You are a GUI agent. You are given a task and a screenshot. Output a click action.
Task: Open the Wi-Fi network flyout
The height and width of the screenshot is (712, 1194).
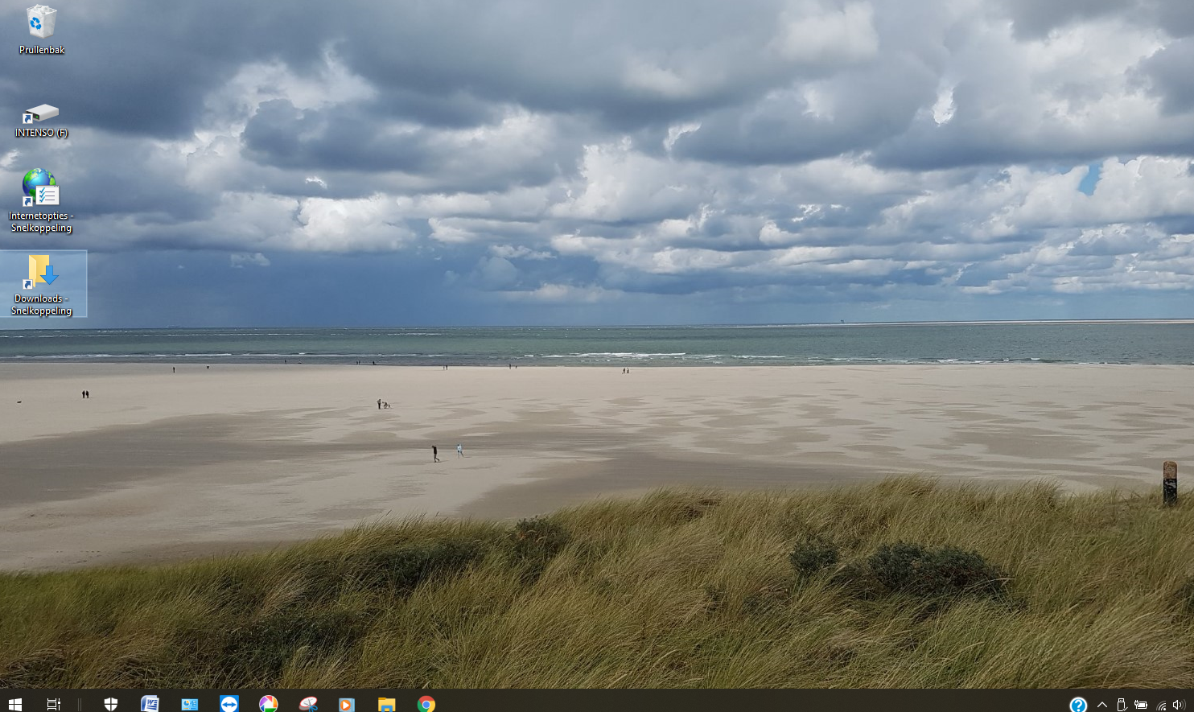pos(1161,706)
